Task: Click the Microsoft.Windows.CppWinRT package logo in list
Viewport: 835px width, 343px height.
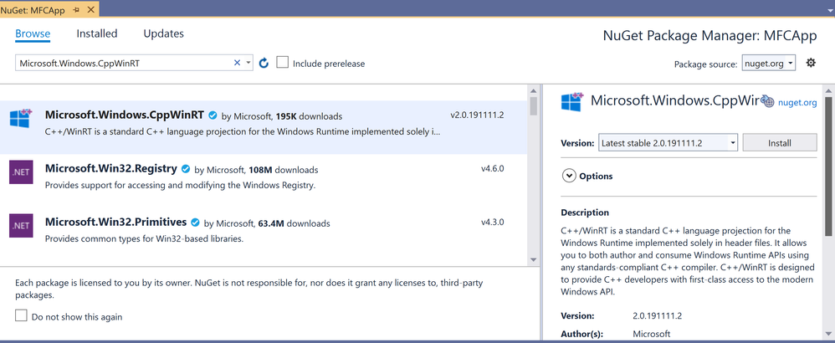Action: (x=21, y=118)
